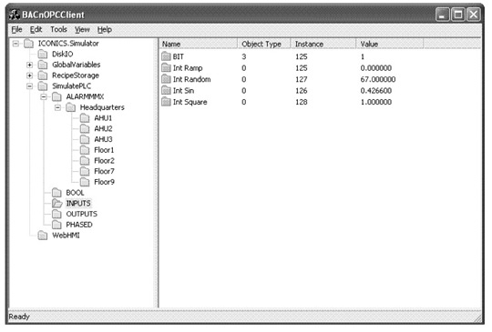Click the SimulatePLC folder icon

click(43, 86)
